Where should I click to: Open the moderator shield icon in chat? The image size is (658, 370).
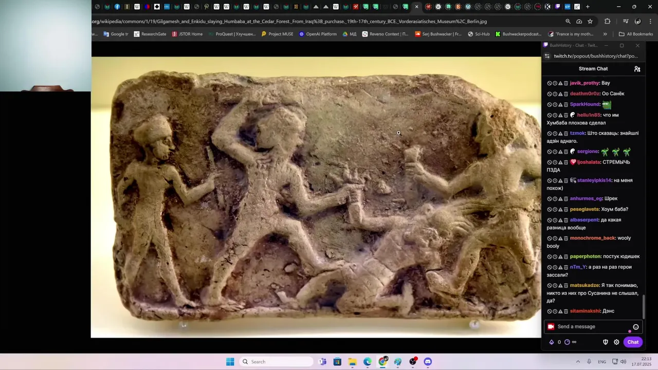(x=606, y=342)
